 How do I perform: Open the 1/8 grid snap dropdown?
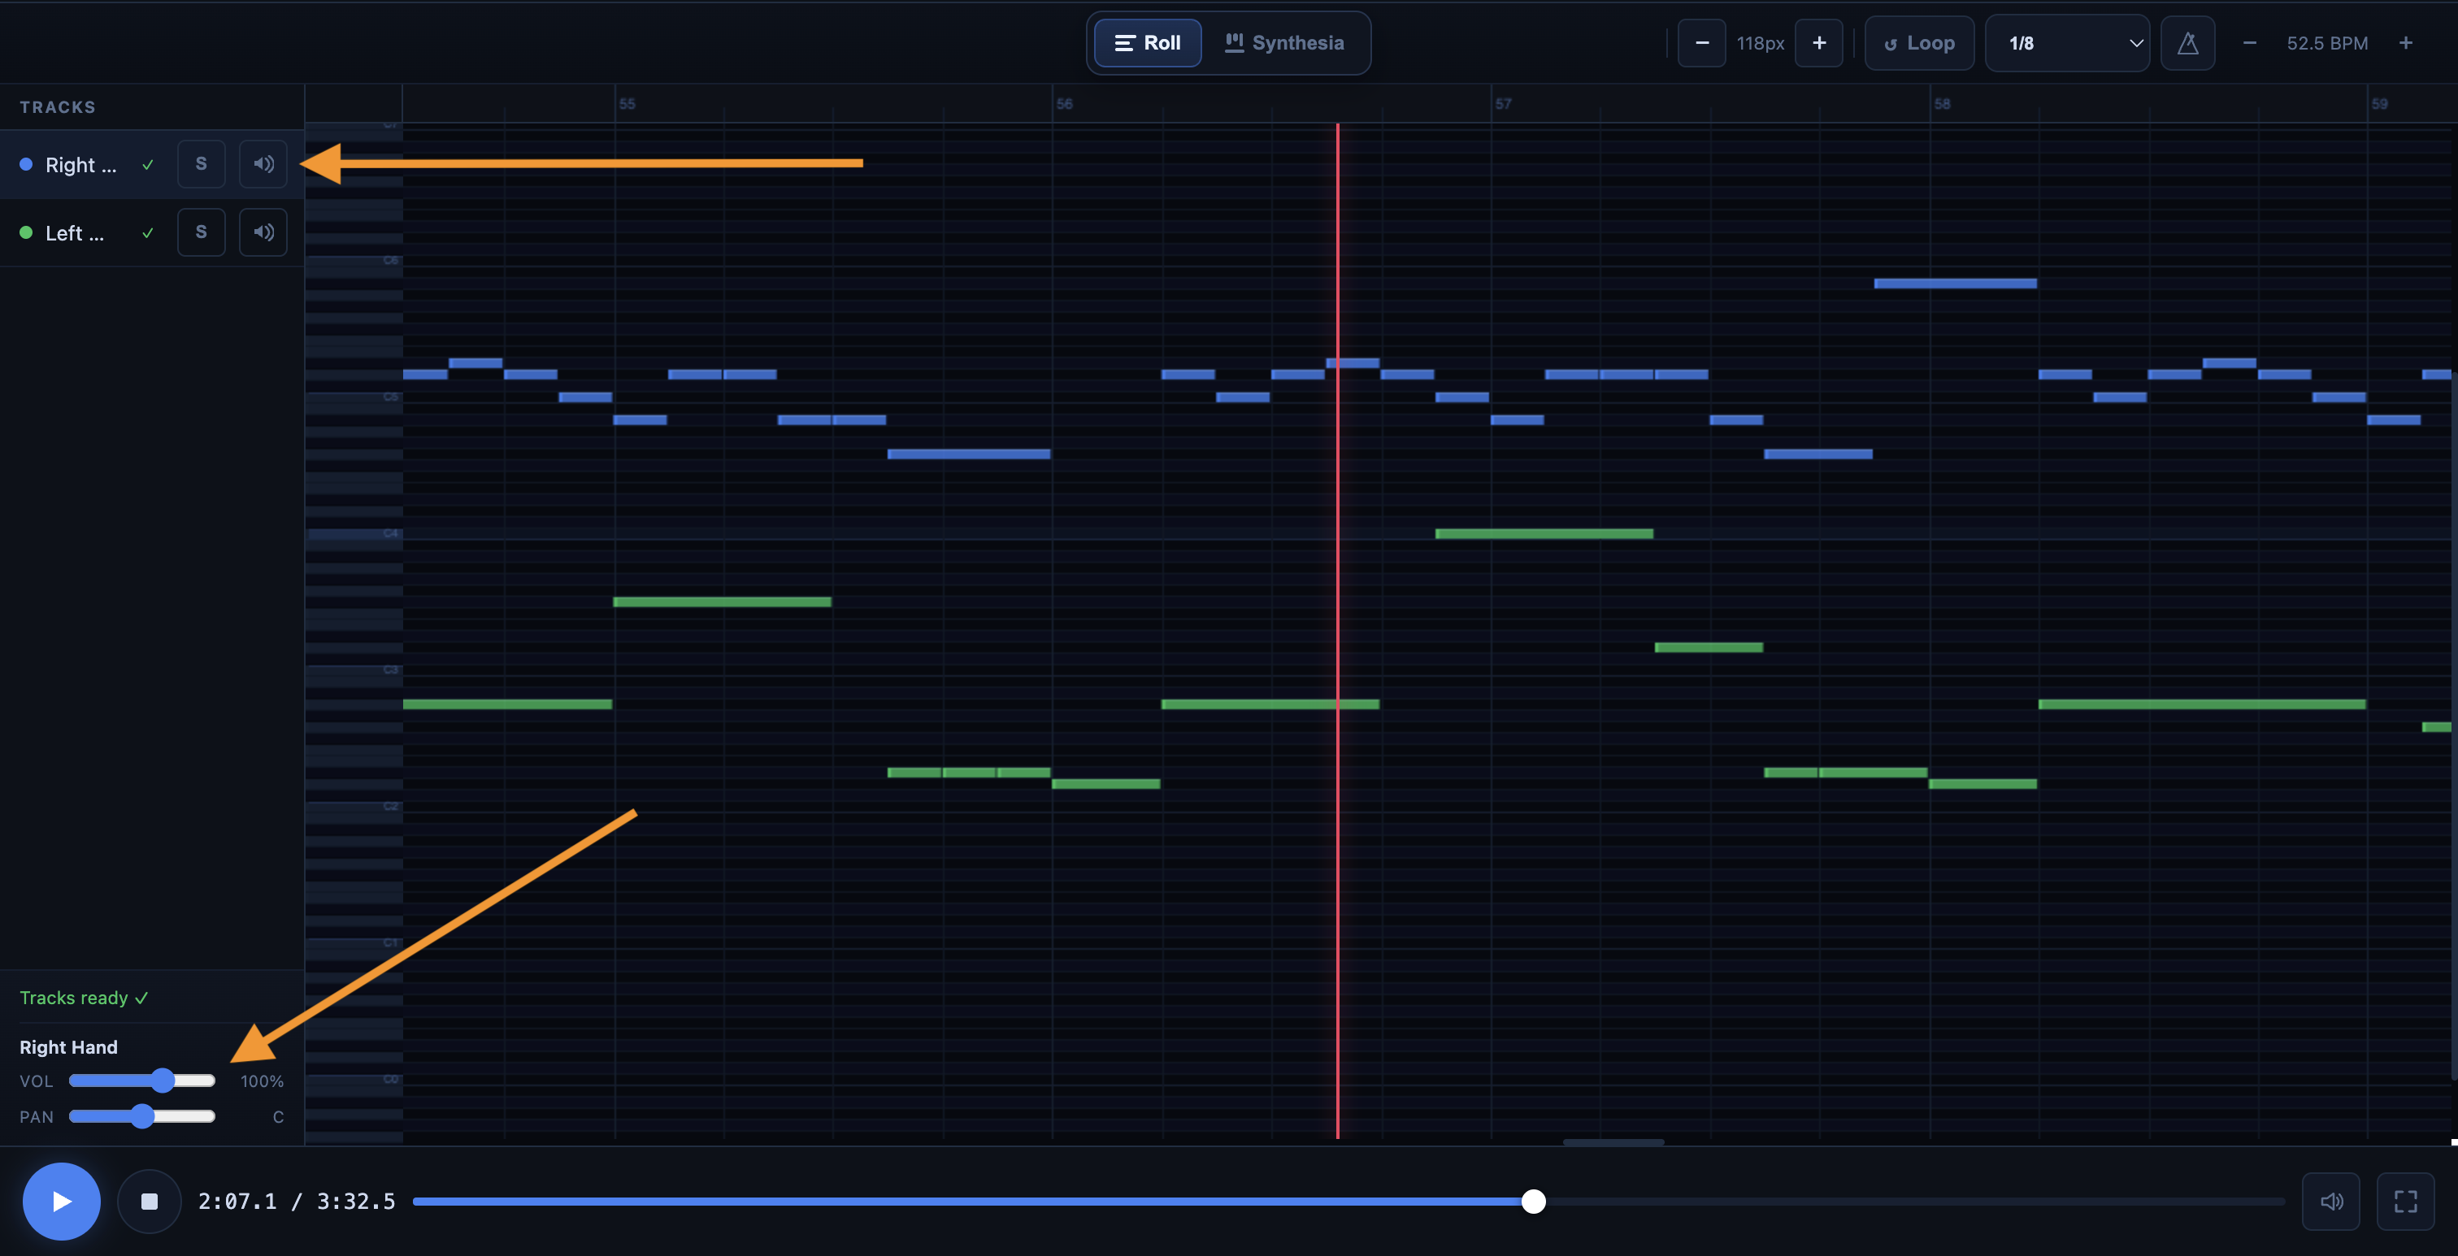click(x=2067, y=43)
